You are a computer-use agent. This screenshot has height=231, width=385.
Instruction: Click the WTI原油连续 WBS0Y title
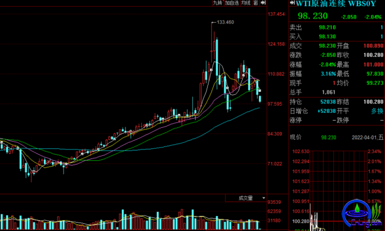click(336, 4)
